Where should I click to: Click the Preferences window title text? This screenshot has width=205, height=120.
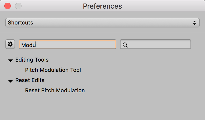(x=102, y=6)
